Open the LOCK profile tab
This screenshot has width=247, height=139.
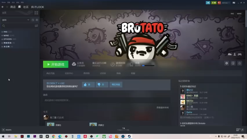point(37,7)
